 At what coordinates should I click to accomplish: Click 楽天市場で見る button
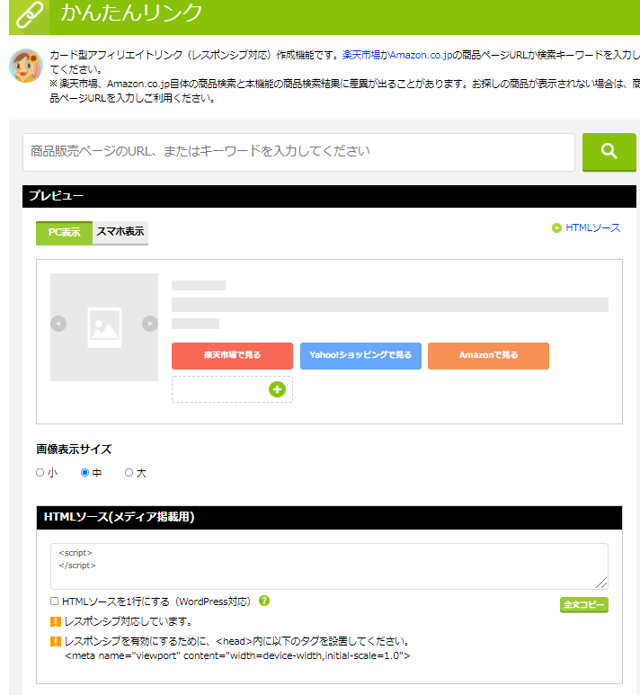[232, 355]
